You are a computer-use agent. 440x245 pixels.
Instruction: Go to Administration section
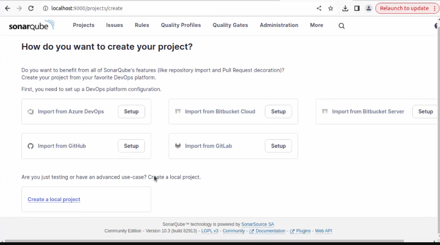tap(279, 25)
